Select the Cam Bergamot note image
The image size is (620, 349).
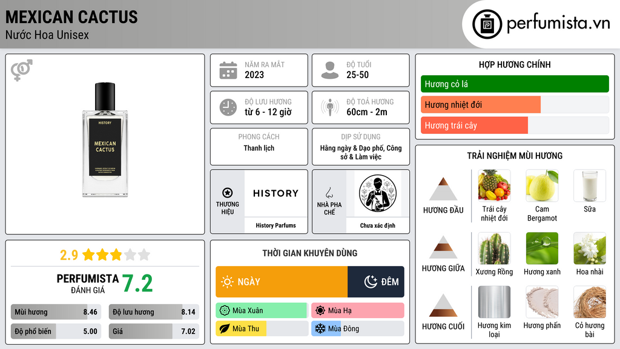pos(542,185)
